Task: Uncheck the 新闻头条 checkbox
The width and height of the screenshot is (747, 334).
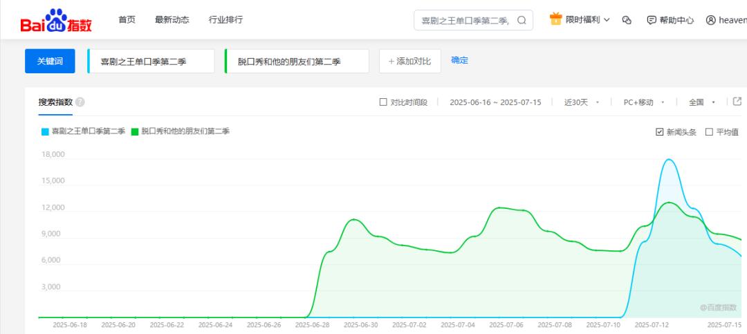Action: click(660, 132)
